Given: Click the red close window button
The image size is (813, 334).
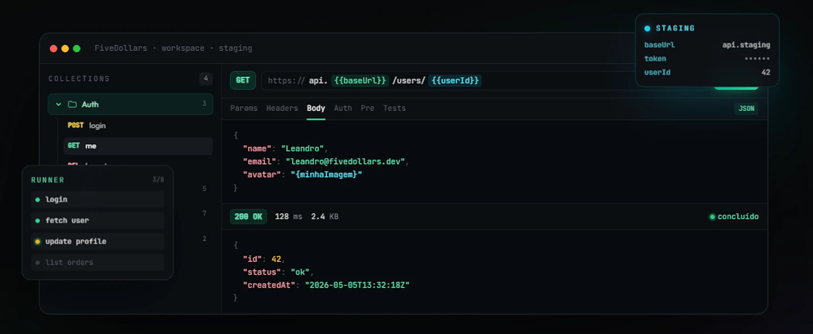Looking at the screenshot, I should [x=53, y=49].
